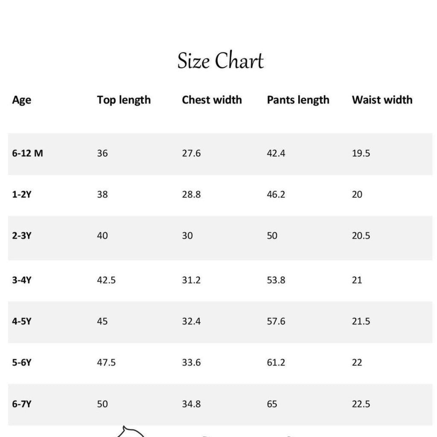Select the 6-12 M age row label
437x437 pixels.
click(27, 153)
